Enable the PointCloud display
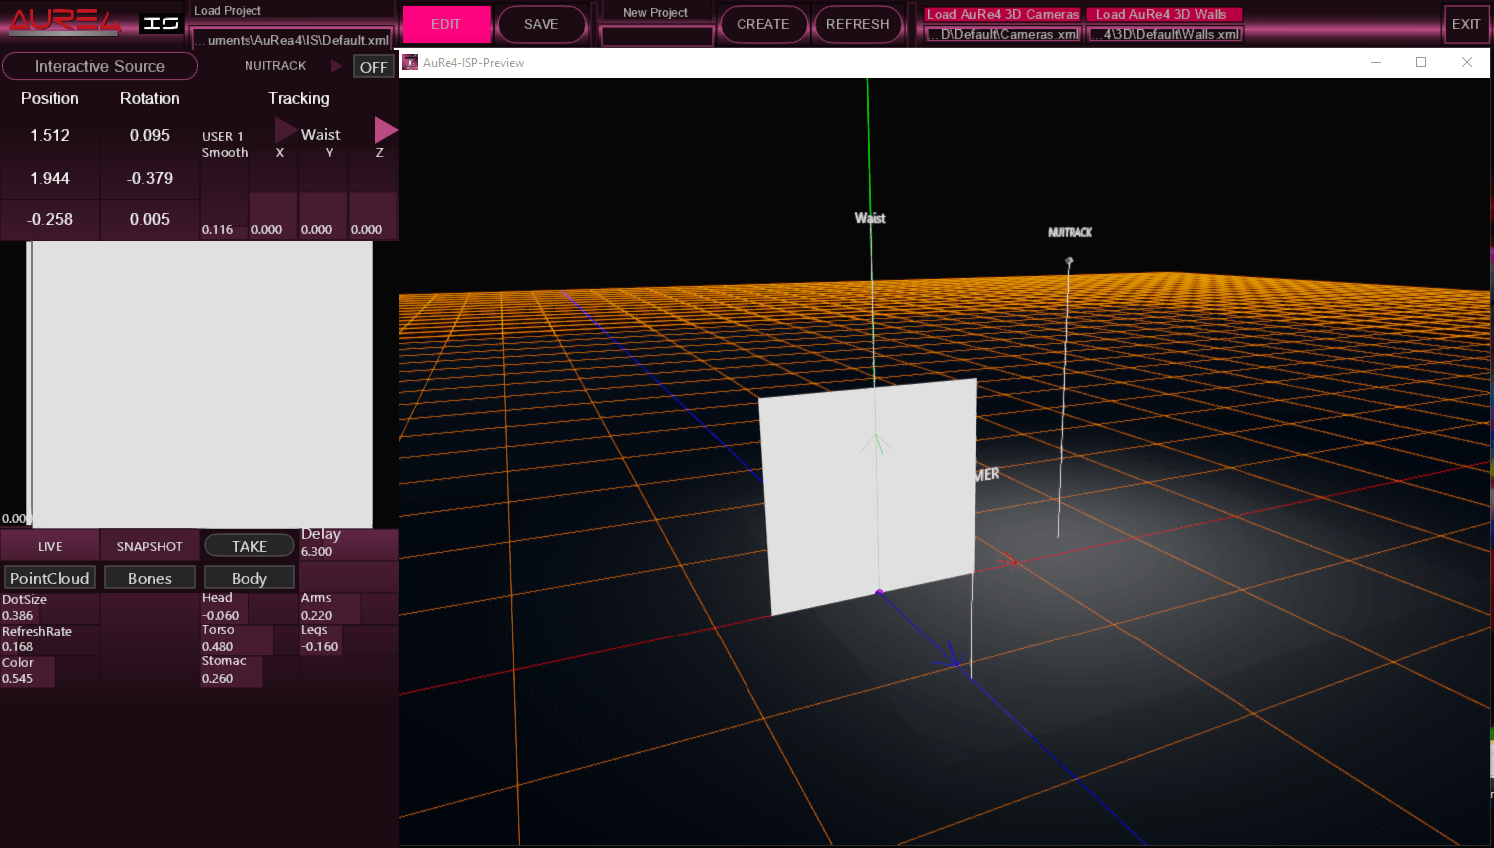1494x848 pixels. click(x=49, y=577)
